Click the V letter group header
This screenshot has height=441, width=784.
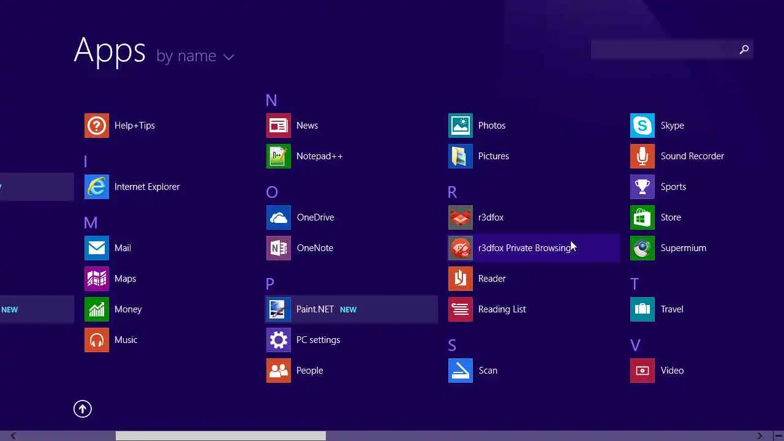coord(635,345)
